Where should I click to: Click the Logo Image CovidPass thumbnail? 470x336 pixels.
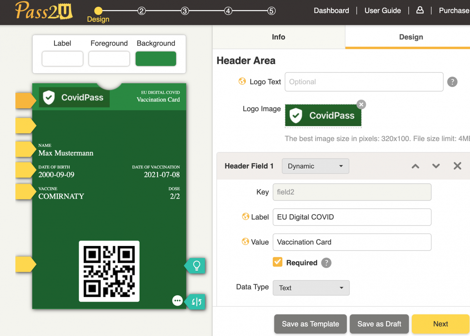pyautogui.click(x=323, y=116)
